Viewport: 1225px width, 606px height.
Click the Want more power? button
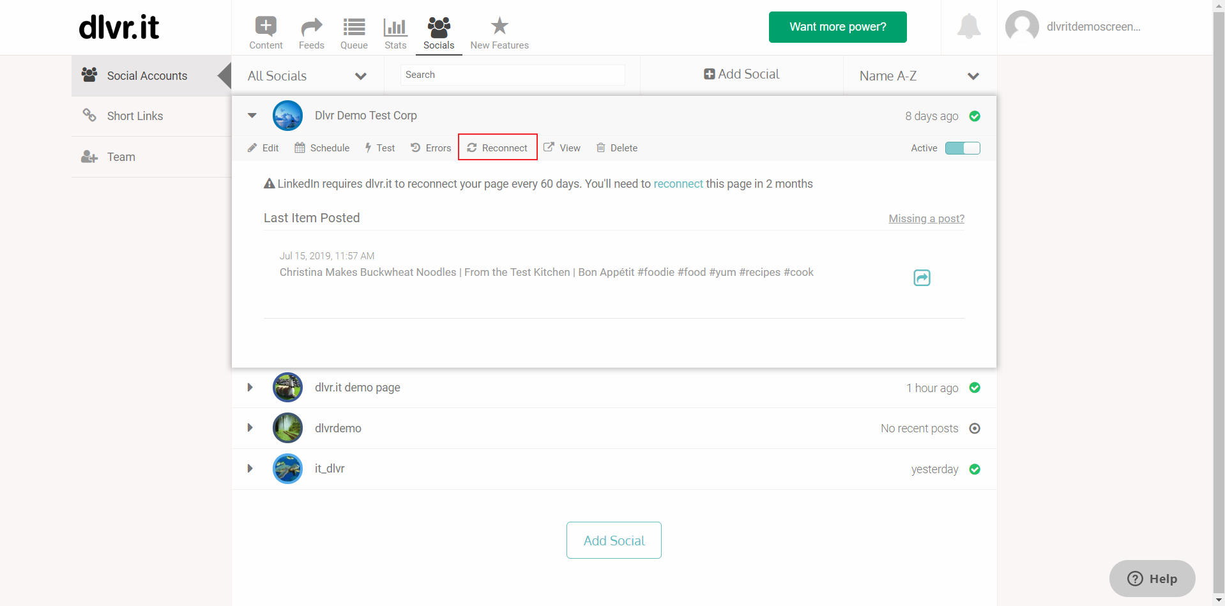[837, 27]
